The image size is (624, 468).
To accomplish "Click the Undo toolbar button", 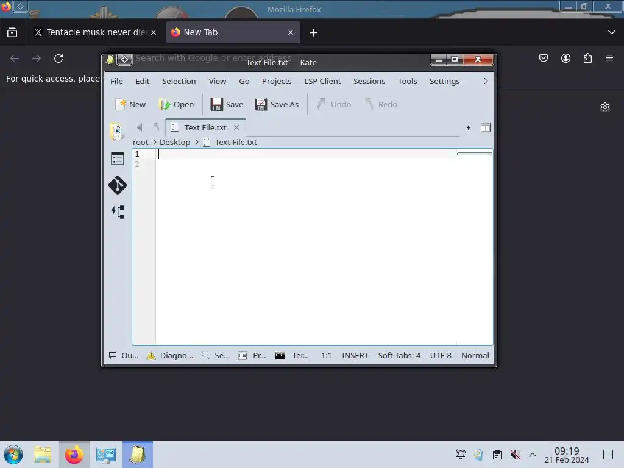I will [x=335, y=104].
